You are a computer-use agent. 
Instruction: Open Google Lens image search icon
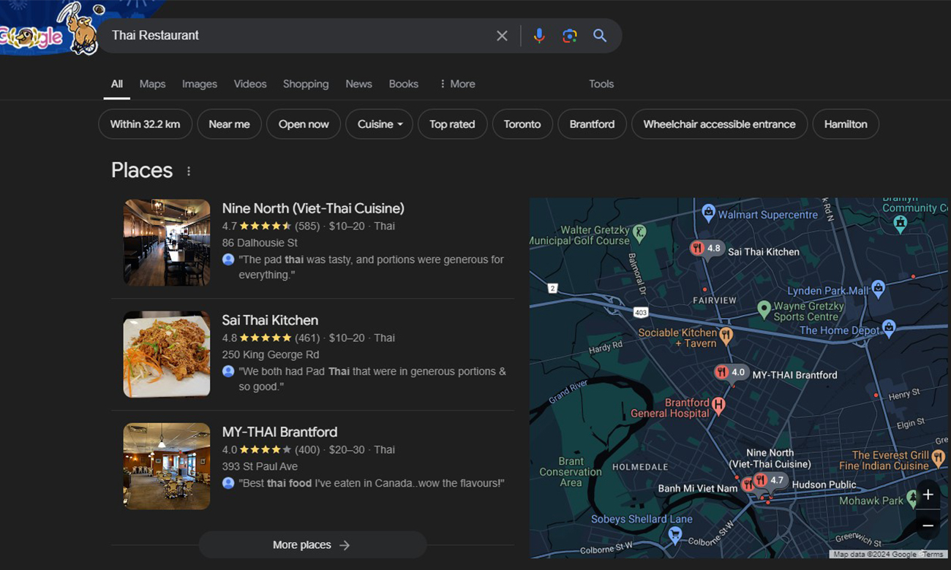[570, 36]
